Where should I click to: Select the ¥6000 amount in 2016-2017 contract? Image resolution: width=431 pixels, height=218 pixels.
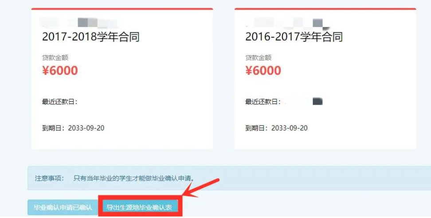[263, 70]
